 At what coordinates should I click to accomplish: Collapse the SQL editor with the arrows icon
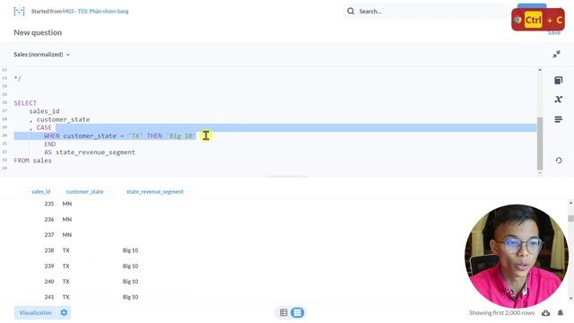pyautogui.click(x=556, y=54)
